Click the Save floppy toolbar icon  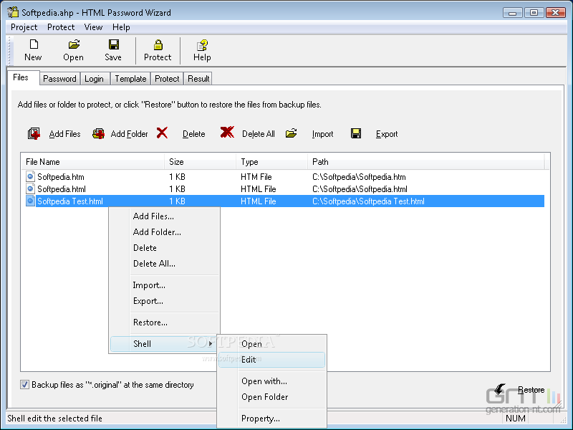pyautogui.click(x=114, y=44)
